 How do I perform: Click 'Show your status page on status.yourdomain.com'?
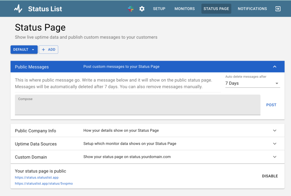127,157
